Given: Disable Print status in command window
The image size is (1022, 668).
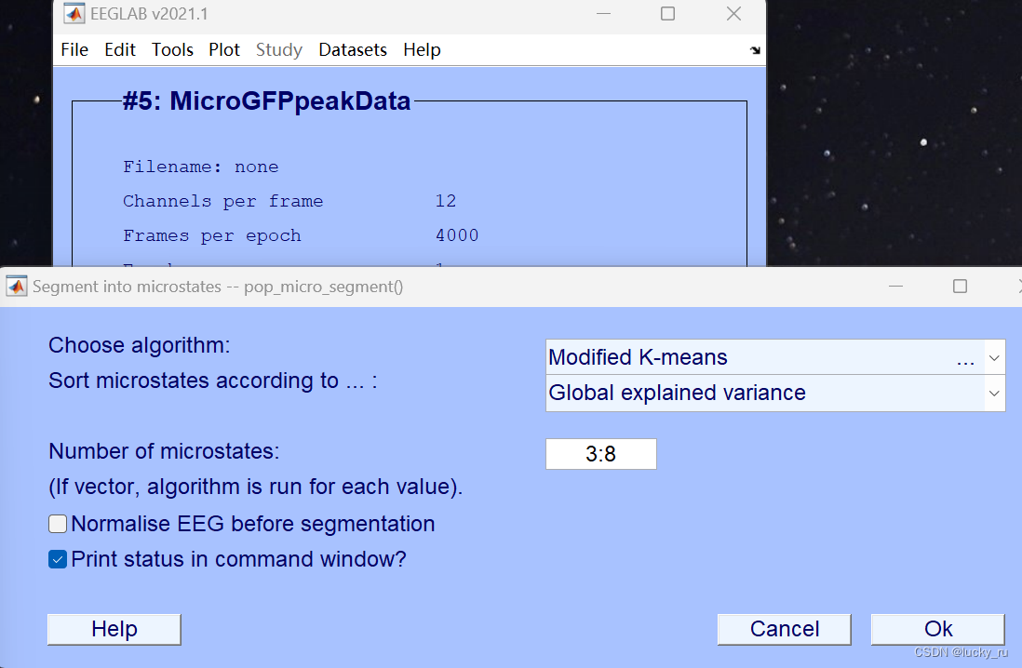Looking at the screenshot, I should [x=57, y=559].
